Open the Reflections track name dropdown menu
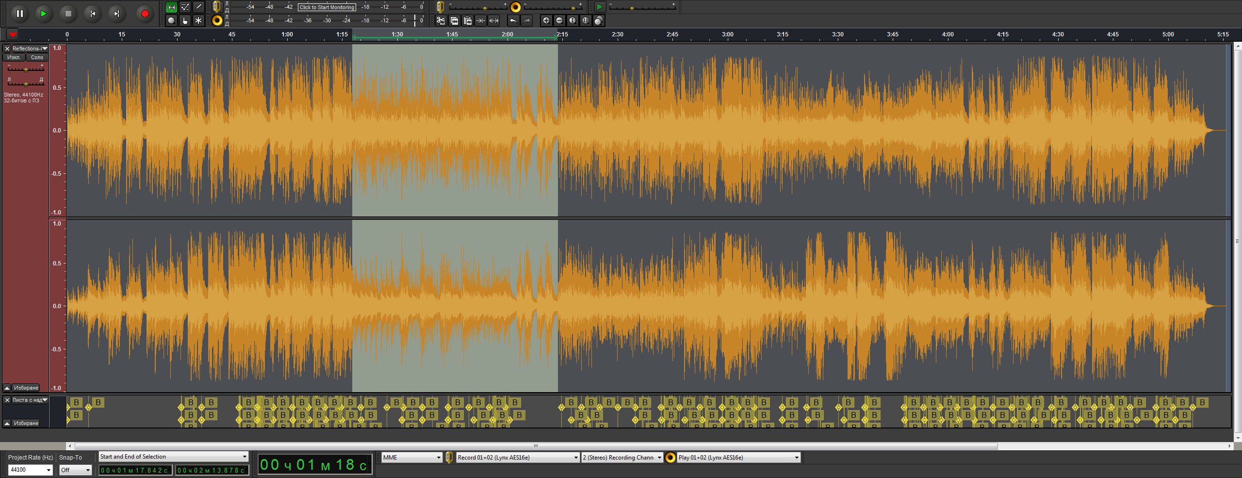The image size is (1242, 478). point(44,49)
